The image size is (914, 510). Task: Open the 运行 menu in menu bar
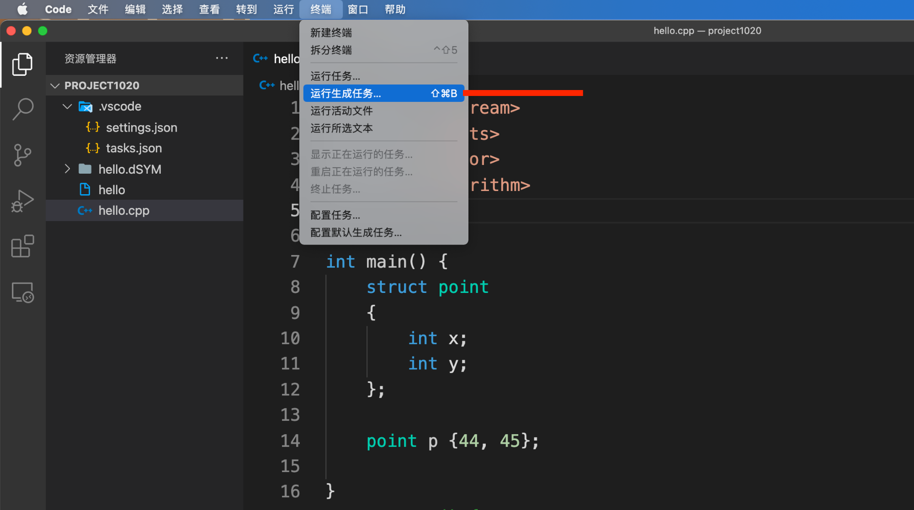(283, 9)
